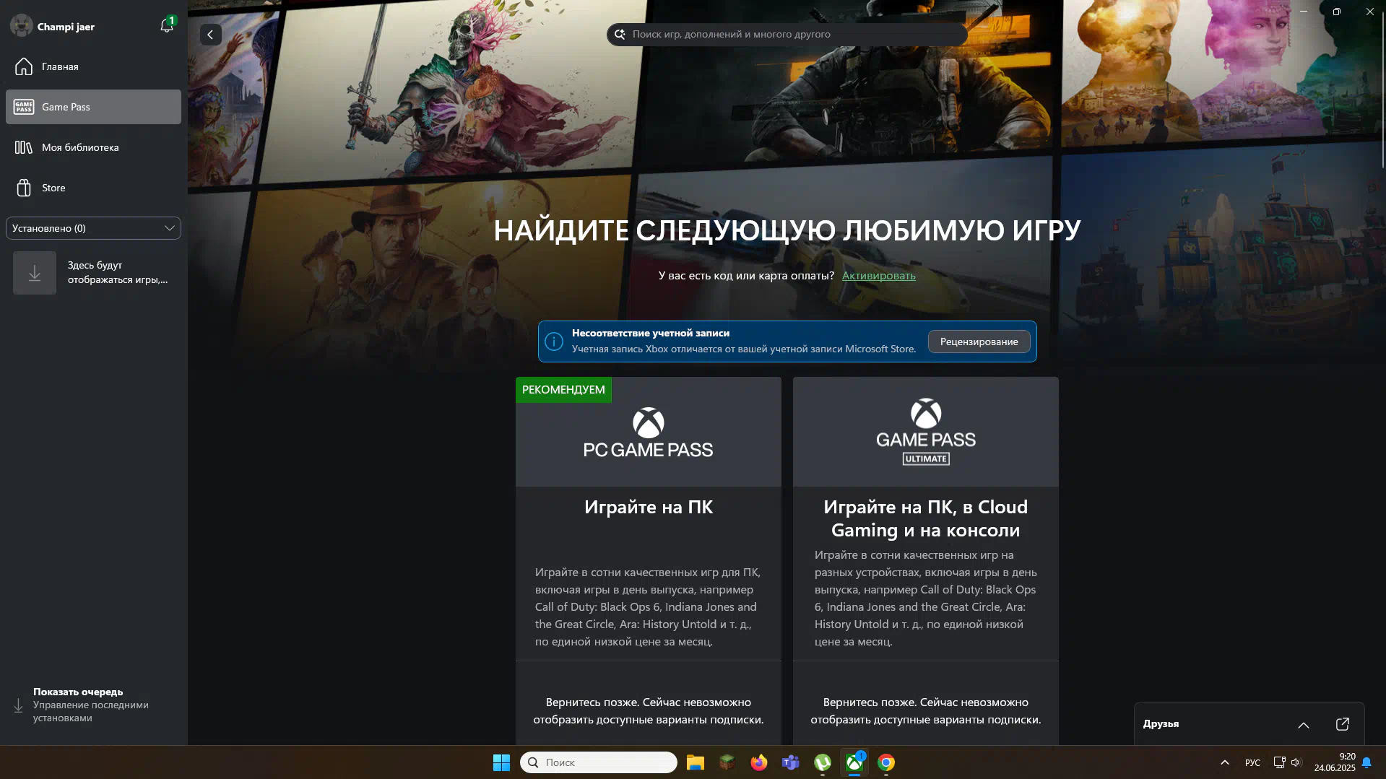This screenshot has width=1386, height=779.
Task: Select the PC Game Pass logo card
Action: pos(648,432)
